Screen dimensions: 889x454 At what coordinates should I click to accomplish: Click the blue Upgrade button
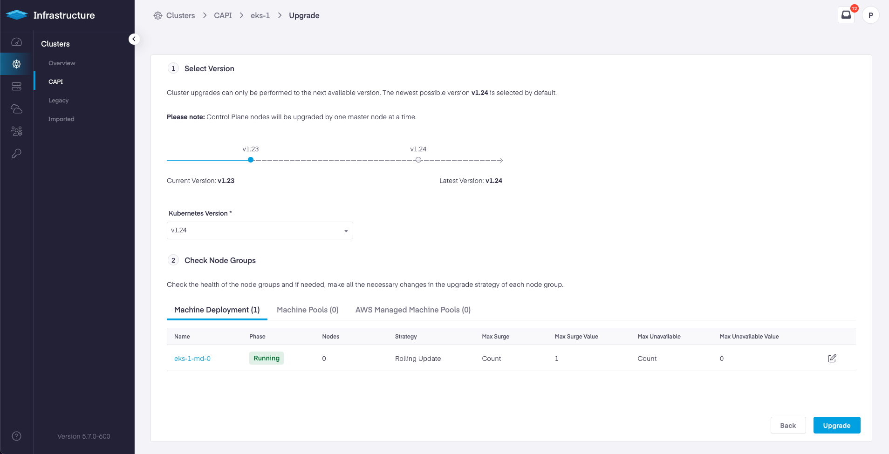pos(836,426)
